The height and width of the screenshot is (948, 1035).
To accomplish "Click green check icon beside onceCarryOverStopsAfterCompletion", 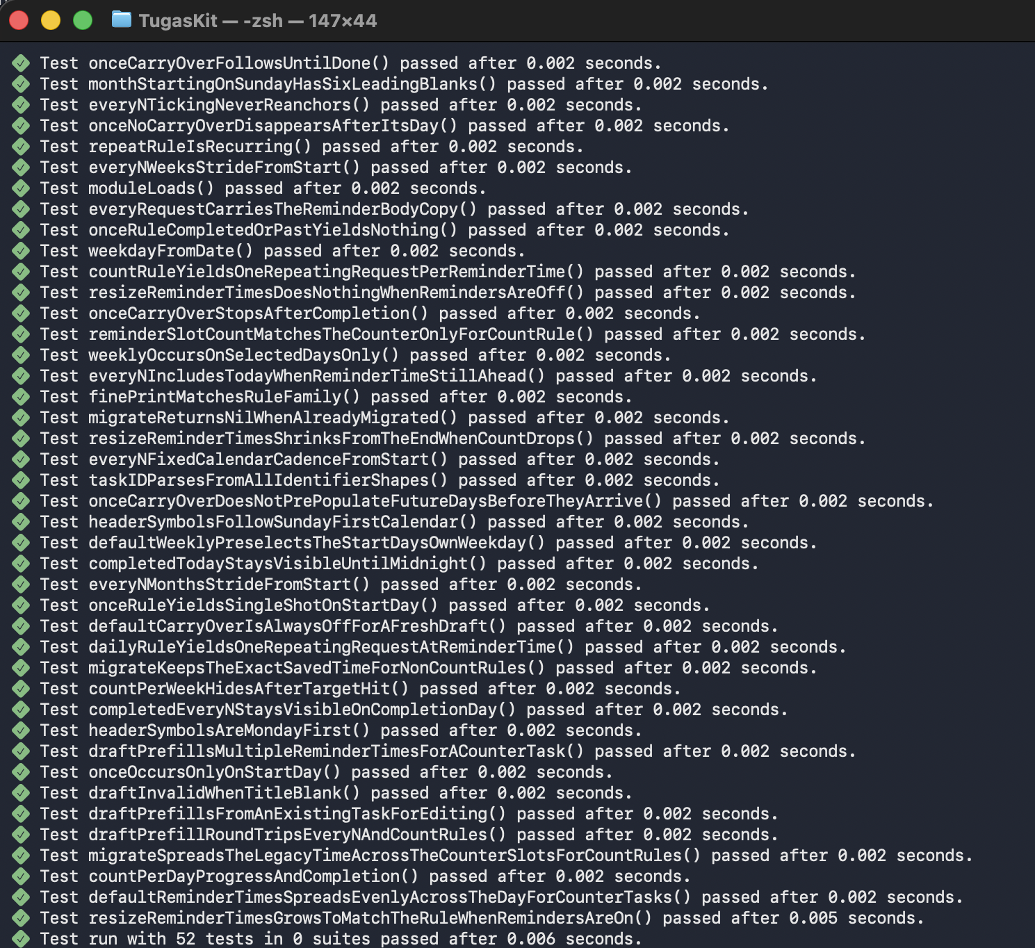I will pyautogui.click(x=21, y=313).
